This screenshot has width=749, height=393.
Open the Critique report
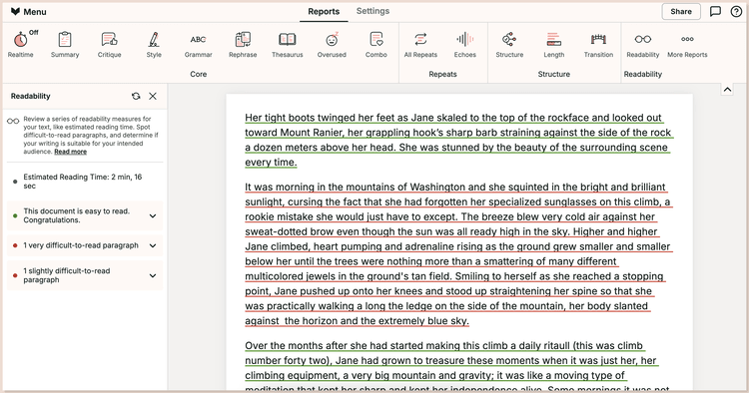click(110, 45)
